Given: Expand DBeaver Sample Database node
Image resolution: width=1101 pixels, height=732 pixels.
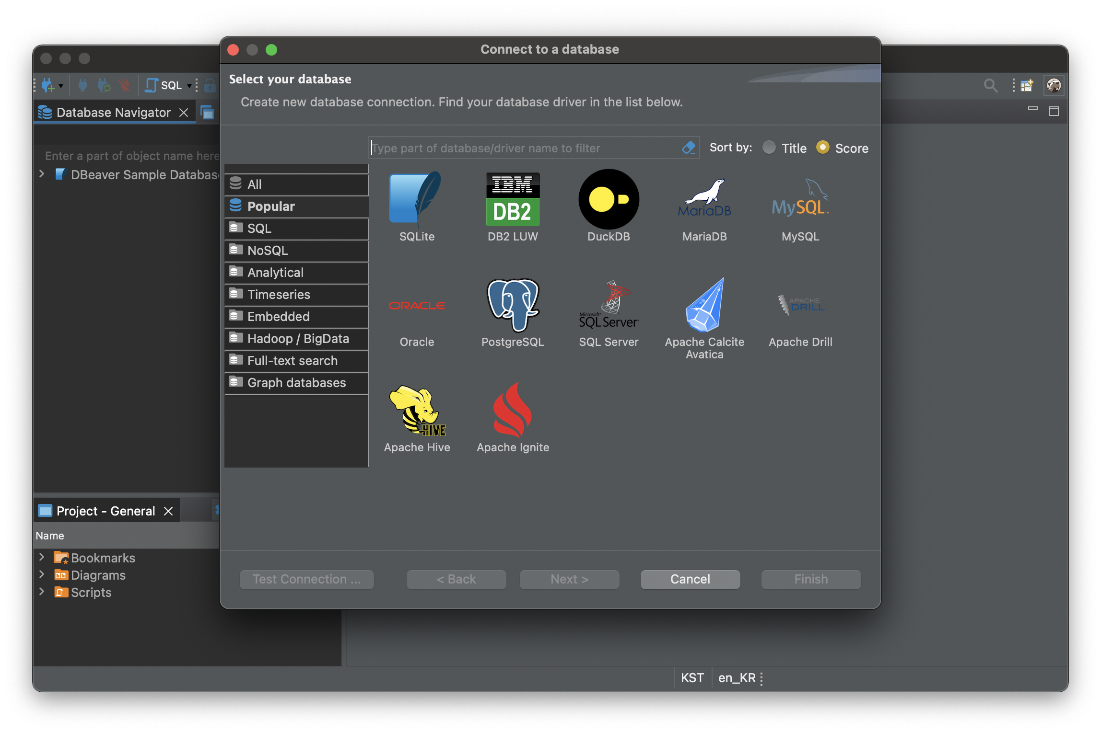Looking at the screenshot, I should point(42,174).
